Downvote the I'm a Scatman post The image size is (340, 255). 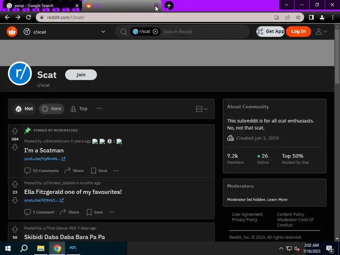[x=15, y=147]
